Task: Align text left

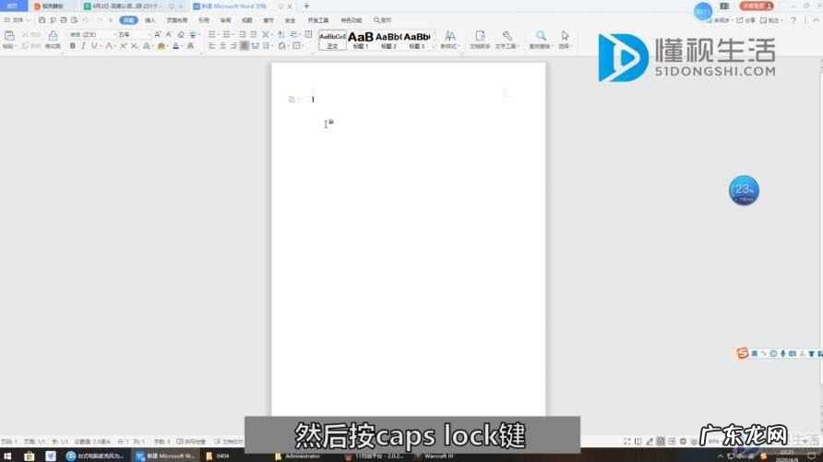Action: (x=212, y=46)
